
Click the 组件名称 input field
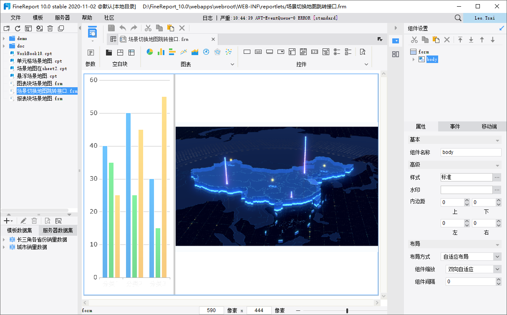coord(471,152)
